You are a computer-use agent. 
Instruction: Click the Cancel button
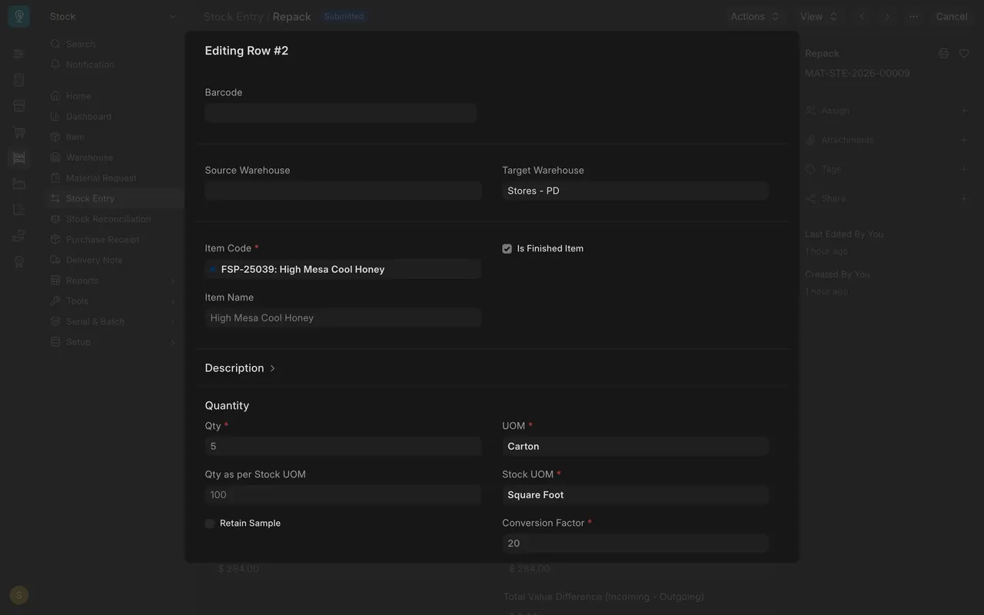952,16
